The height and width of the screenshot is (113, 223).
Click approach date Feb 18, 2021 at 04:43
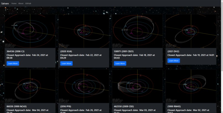click(x=134, y=56)
